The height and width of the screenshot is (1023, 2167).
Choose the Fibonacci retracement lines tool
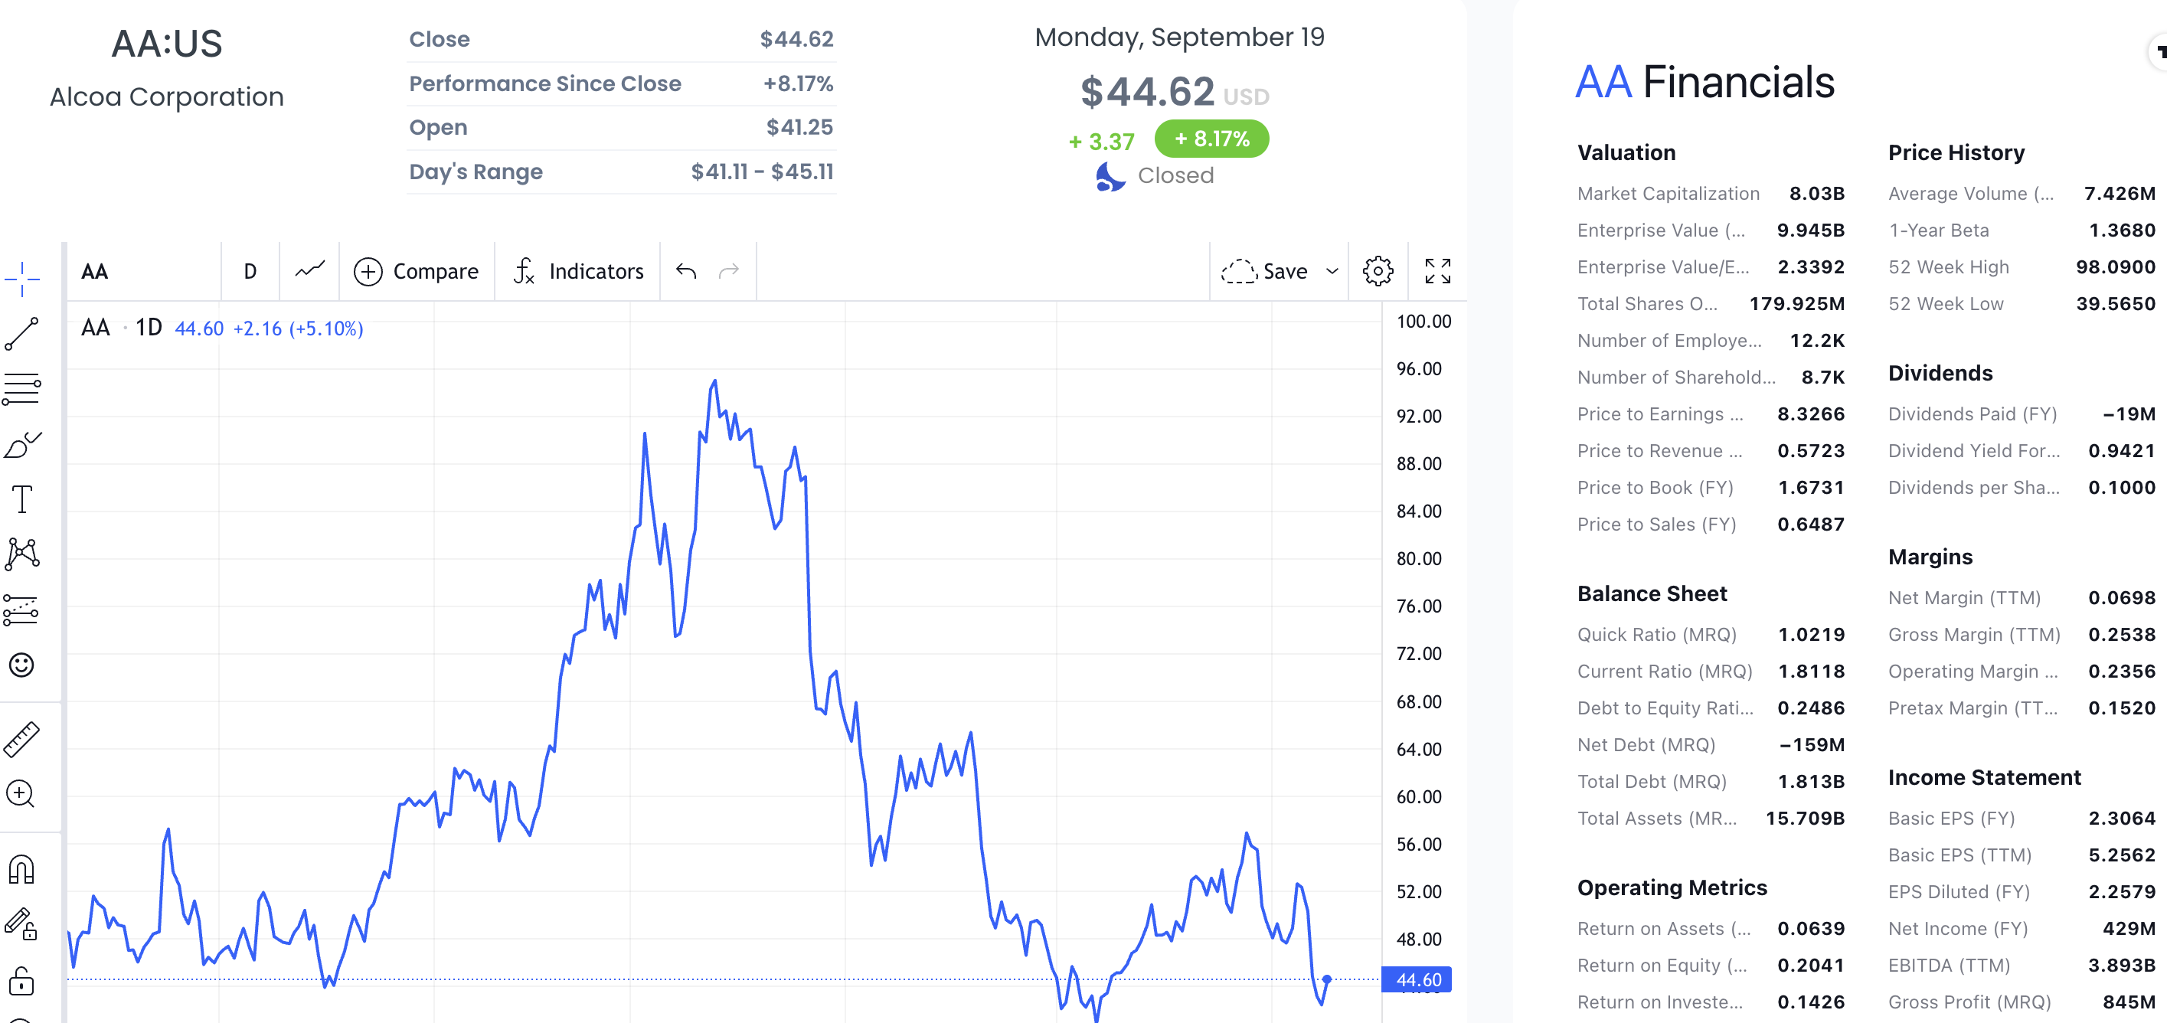(22, 389)
